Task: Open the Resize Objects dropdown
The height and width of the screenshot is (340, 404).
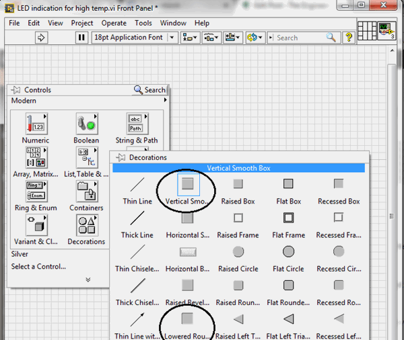Action: [x=233, y=38]
